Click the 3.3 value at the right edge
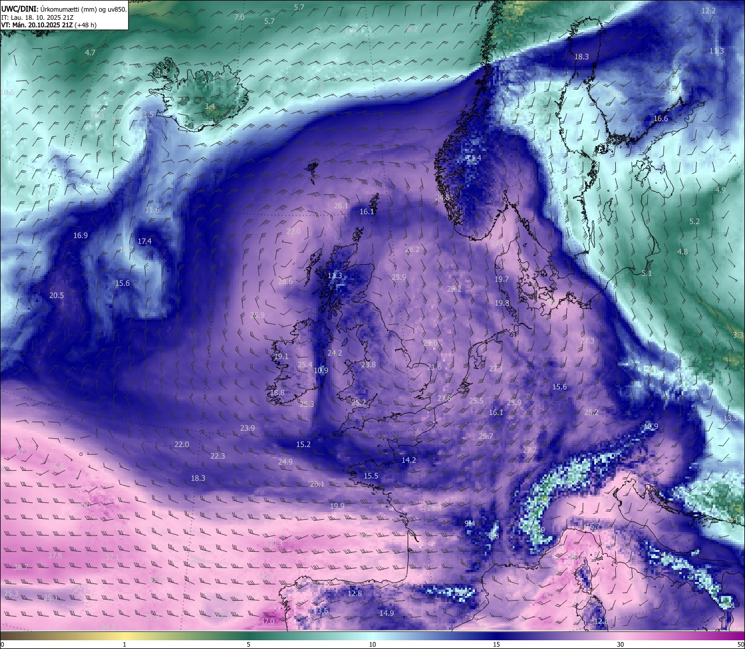Image resolution: width=745 pixels, height=649 pixels. click(x=738, y=335)
